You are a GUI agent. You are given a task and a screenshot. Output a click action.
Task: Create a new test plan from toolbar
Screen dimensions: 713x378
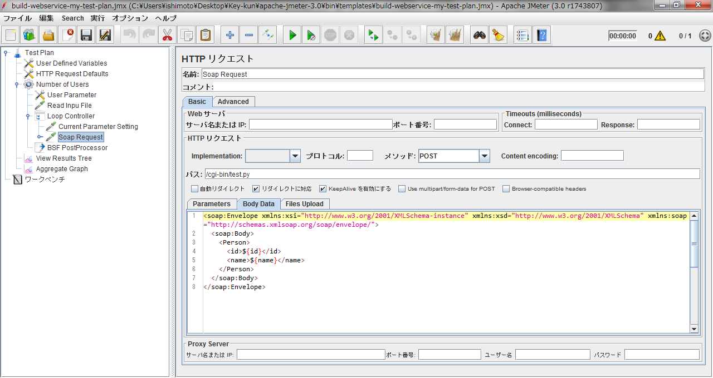pos(11,36)
